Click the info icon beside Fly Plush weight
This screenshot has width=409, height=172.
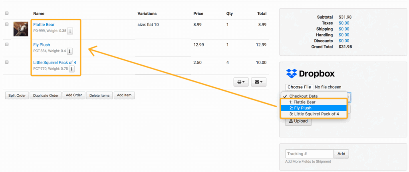tap(69, 51)
